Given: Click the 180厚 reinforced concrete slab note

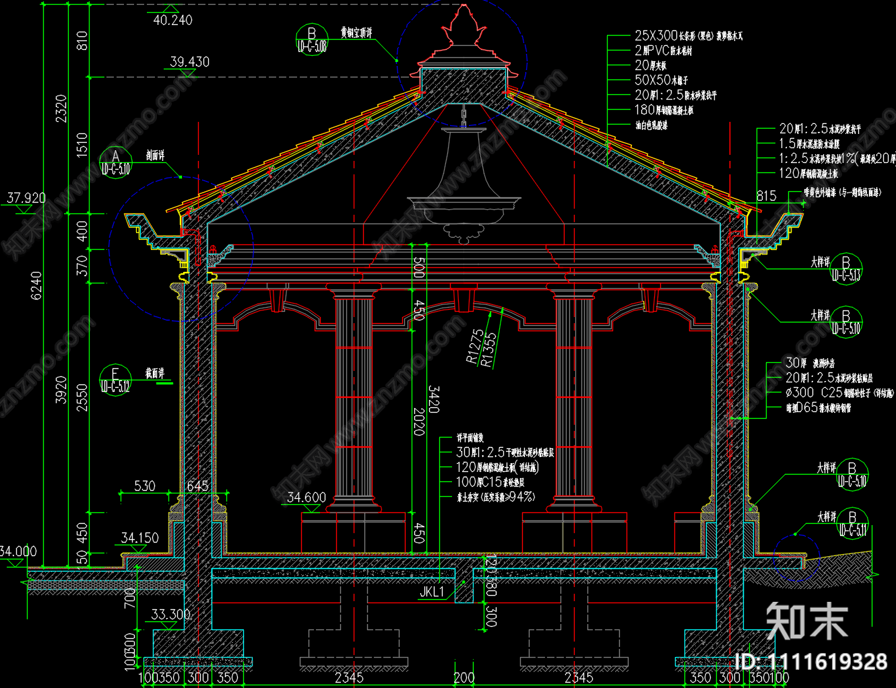Looking at the screenshot, I should pyautogui.click(x=664, y=110).
